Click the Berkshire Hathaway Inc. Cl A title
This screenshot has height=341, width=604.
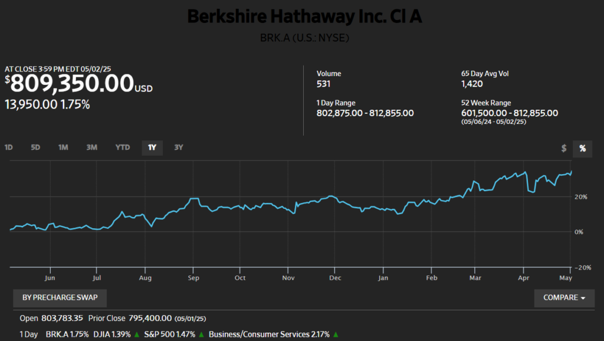pyautogui.click(x=304, y=17)
